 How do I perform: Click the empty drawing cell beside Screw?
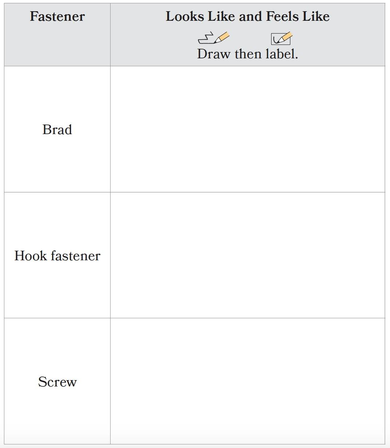[247, 381]
